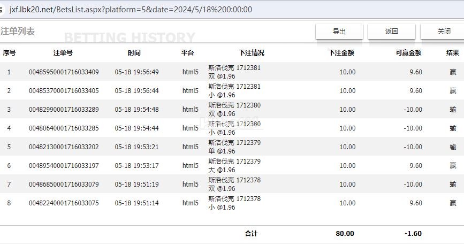The width and height of the screenshot is (464, 246).
Task: Select bet number 0048299000171603​3289
Action: pyautogui.click(x=64, y=110)
